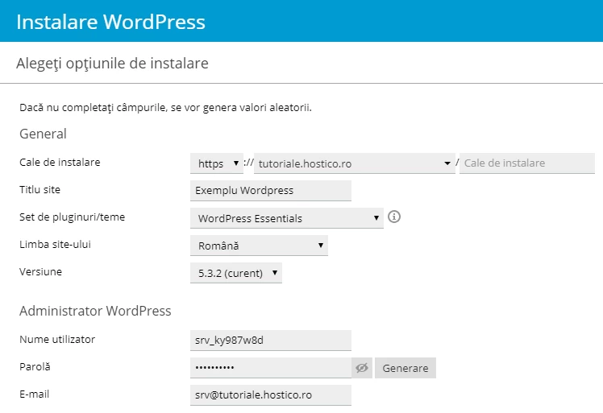Click the random values hint text
Image resolution: width=603 pixels, height=413 pixels.
coord(166,108)
